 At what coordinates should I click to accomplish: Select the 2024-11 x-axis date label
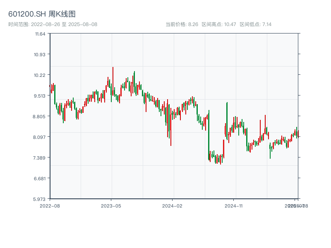tap(233, 205)
